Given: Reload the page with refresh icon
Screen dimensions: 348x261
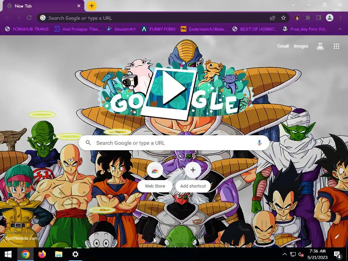Looking at the screenshot, I should [x=29, y=18].
